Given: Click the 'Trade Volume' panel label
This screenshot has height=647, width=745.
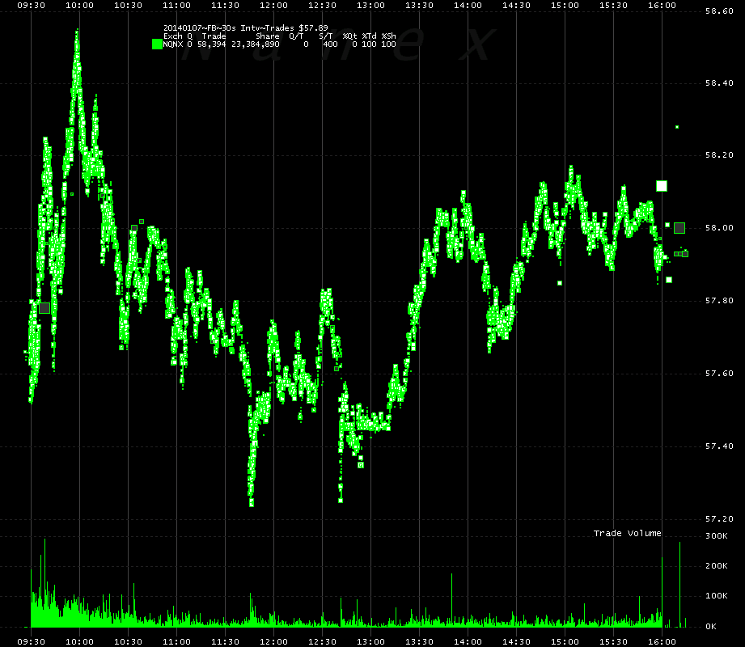Looking at the screenshot, I should click(x=627, y=534).
